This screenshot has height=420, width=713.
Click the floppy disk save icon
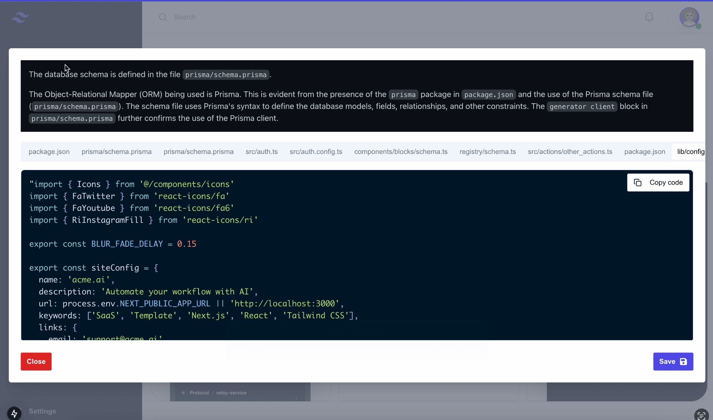point(683,362)
